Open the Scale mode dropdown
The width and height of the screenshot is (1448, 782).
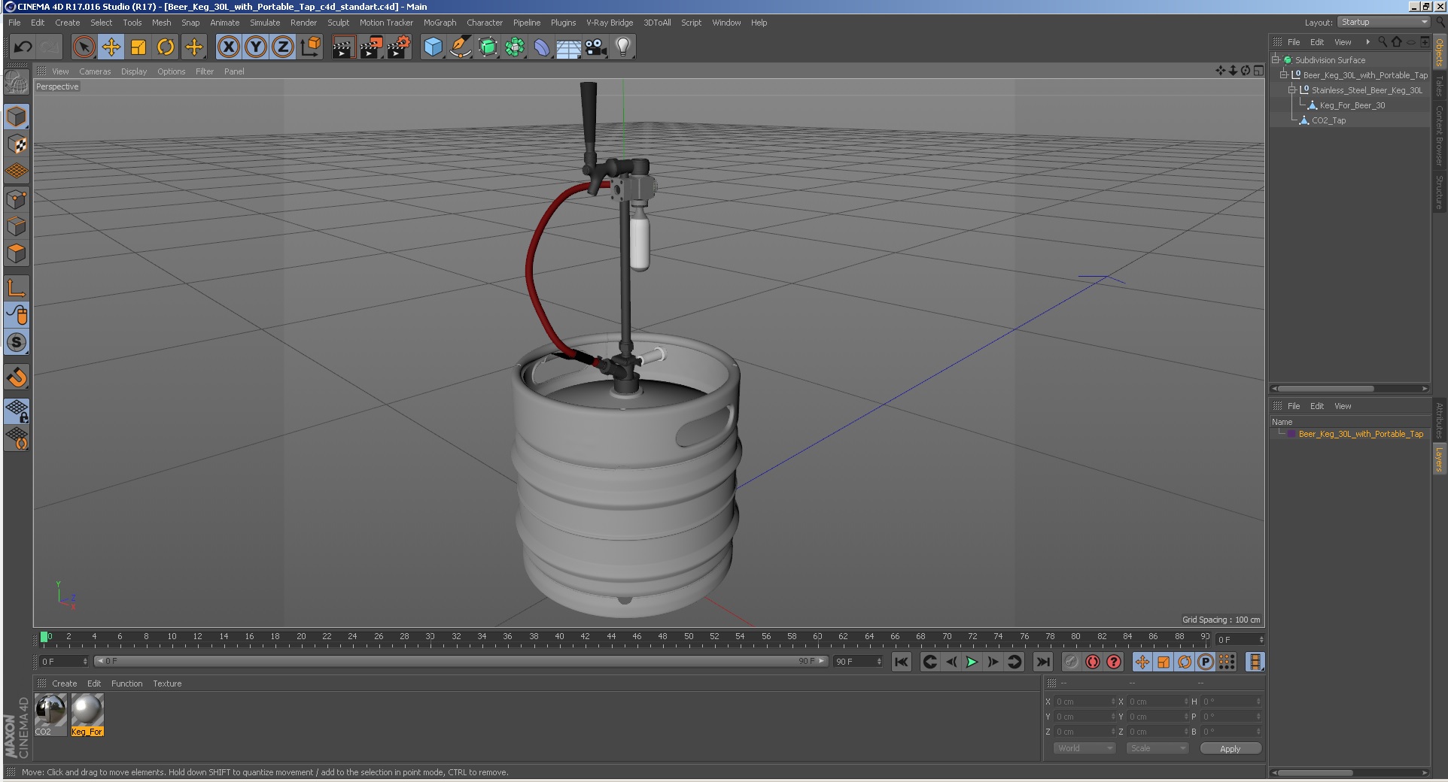pos(1157,748)
